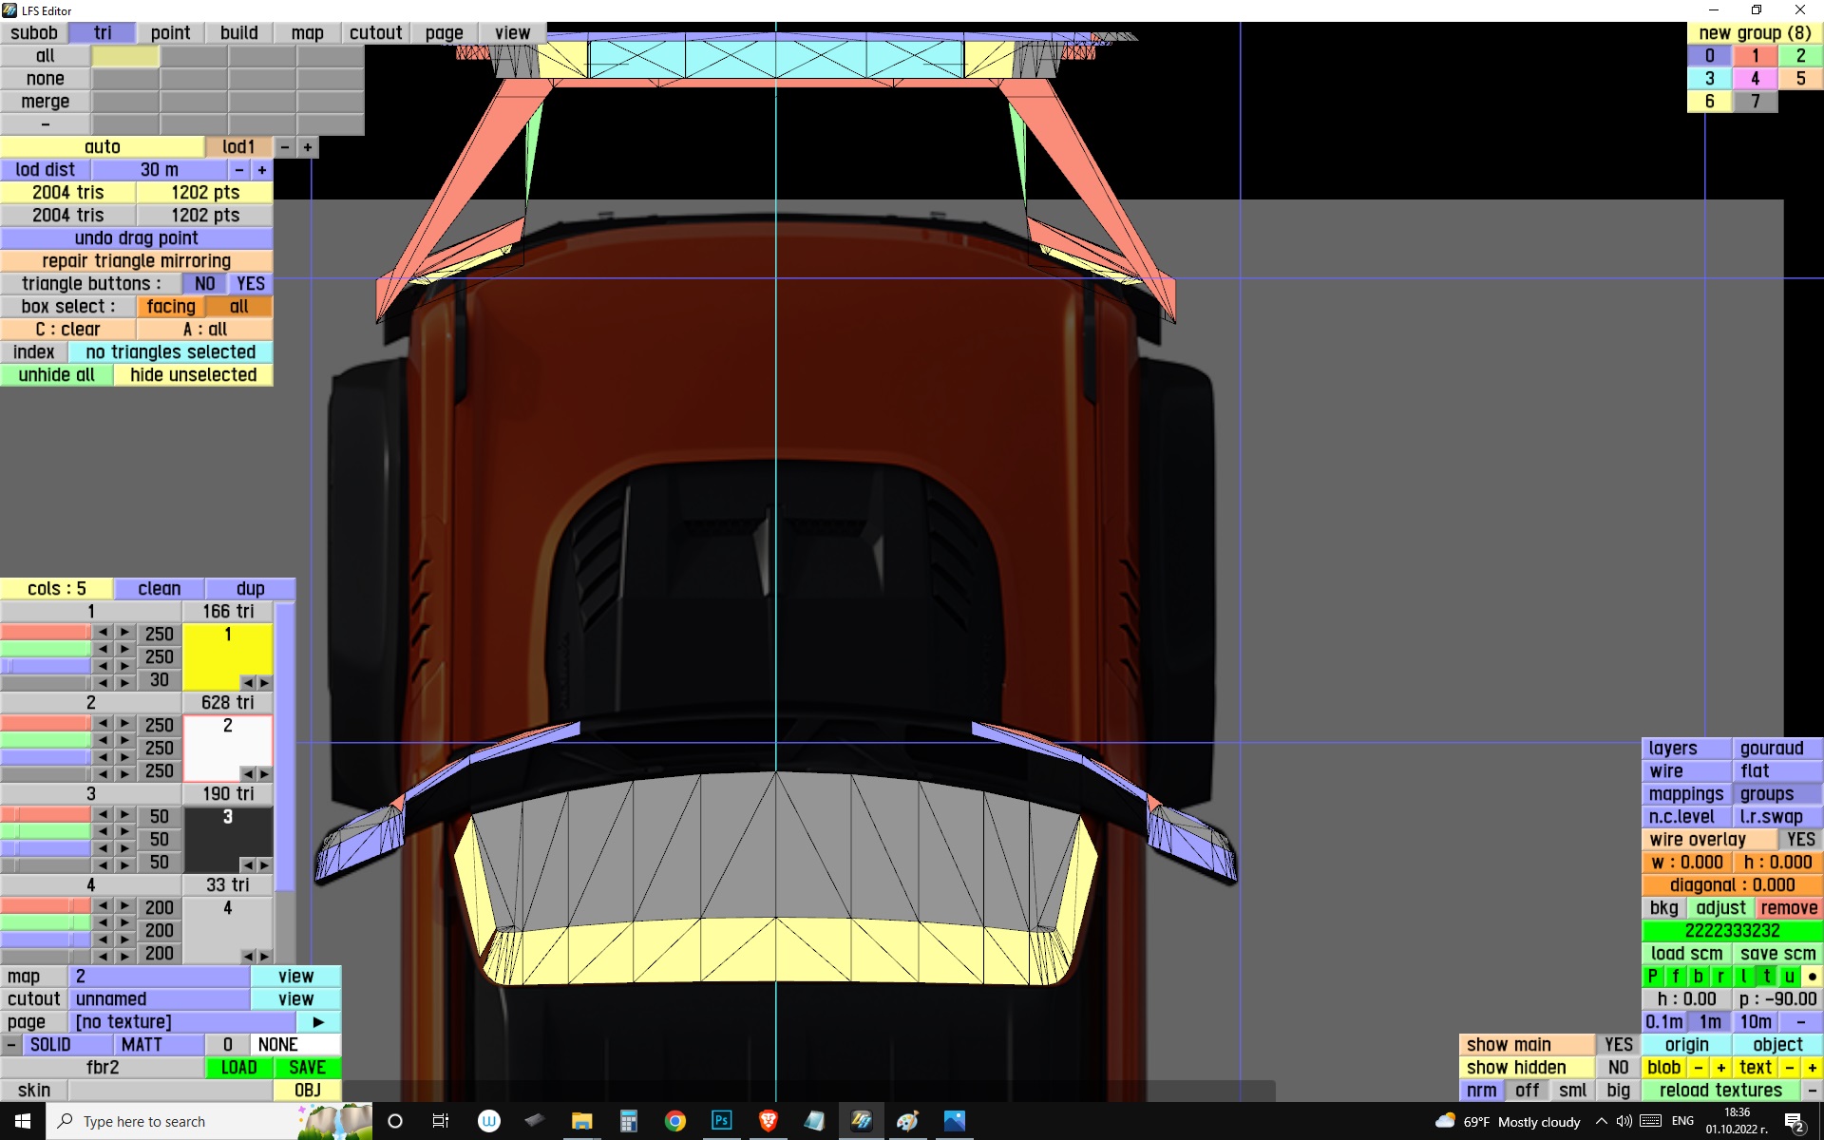Collapse the SOLID material minus button

(x=10, y=1044)
